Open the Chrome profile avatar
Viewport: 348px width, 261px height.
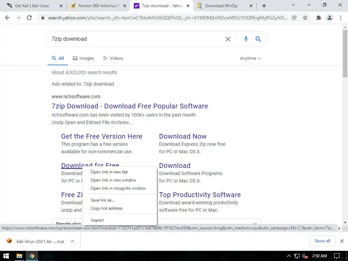[x=330, y=18]
